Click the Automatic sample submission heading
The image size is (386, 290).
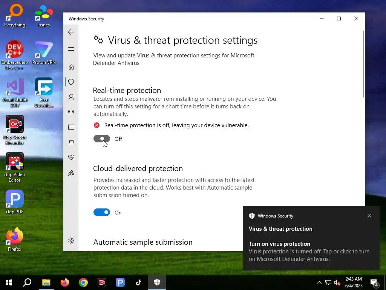(x=143, y=242)
